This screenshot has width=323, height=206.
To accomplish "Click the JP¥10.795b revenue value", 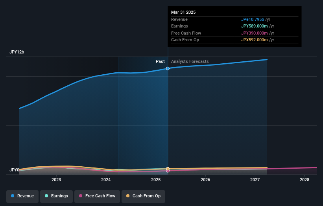I will (x=253, y=19).
